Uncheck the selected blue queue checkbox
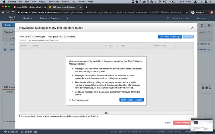 [x=5, y=49]
